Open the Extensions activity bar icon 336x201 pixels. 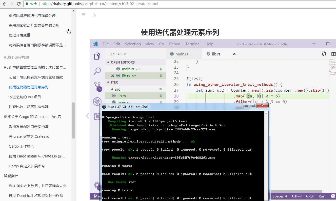click(x=97, y=116)
